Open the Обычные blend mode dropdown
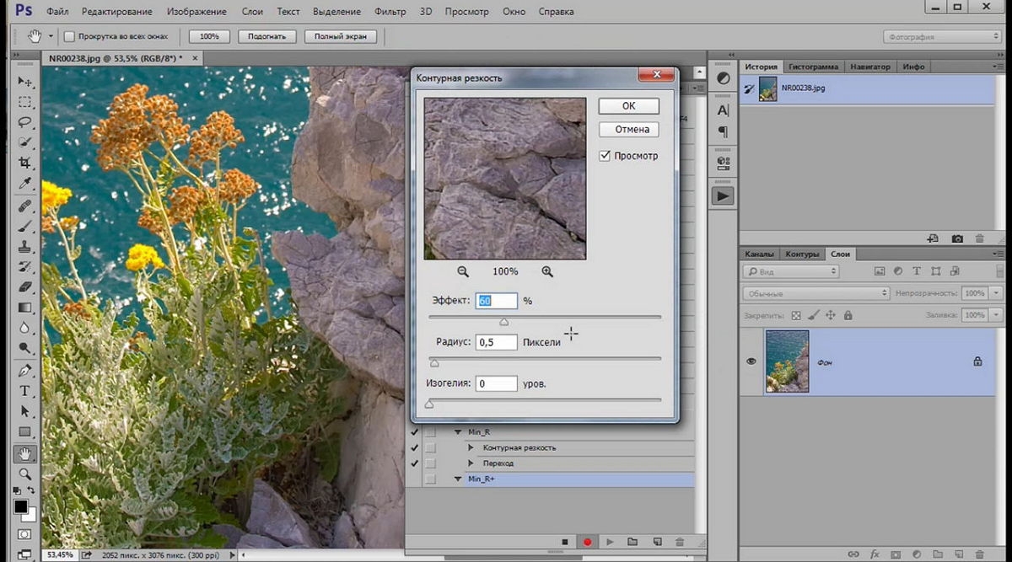This screenshot has width=1012, height=562. 816,293
